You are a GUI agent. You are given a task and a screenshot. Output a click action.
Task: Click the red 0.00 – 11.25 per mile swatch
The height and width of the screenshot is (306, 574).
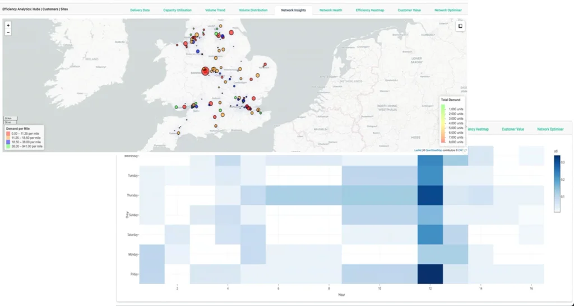7,133
